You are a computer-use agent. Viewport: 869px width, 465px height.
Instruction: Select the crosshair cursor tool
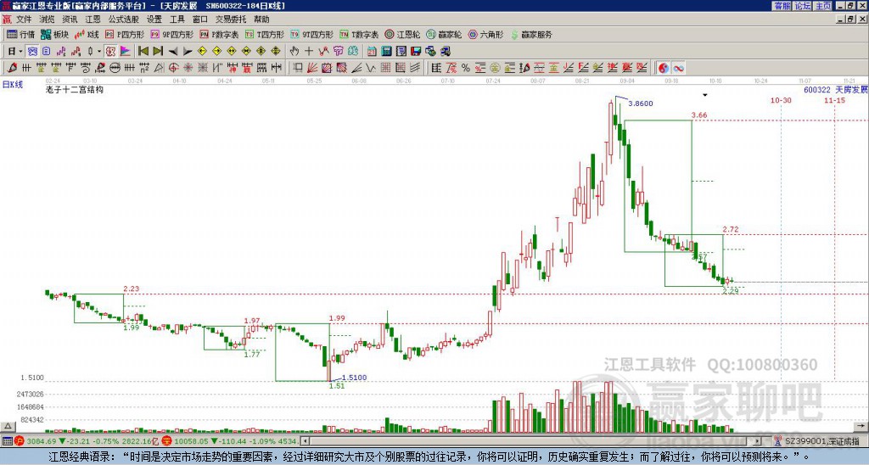coord(309,52)
